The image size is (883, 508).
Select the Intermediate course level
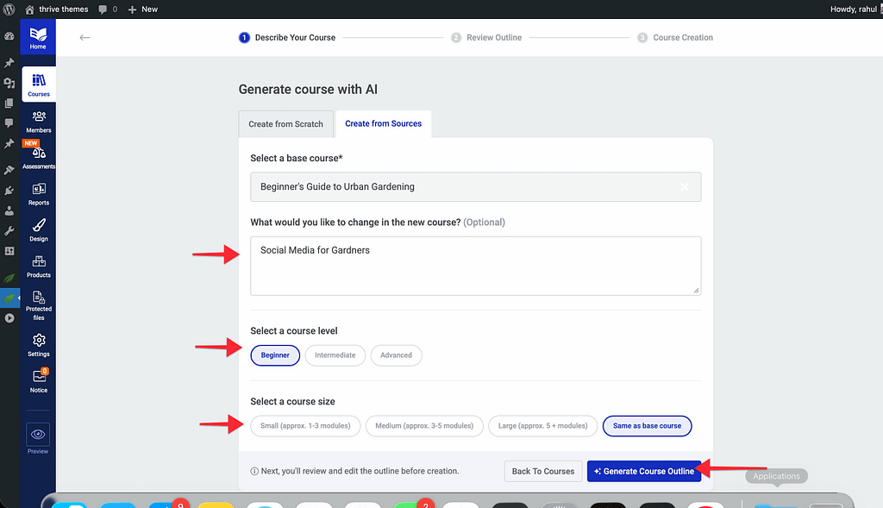(x=335, y=355)
